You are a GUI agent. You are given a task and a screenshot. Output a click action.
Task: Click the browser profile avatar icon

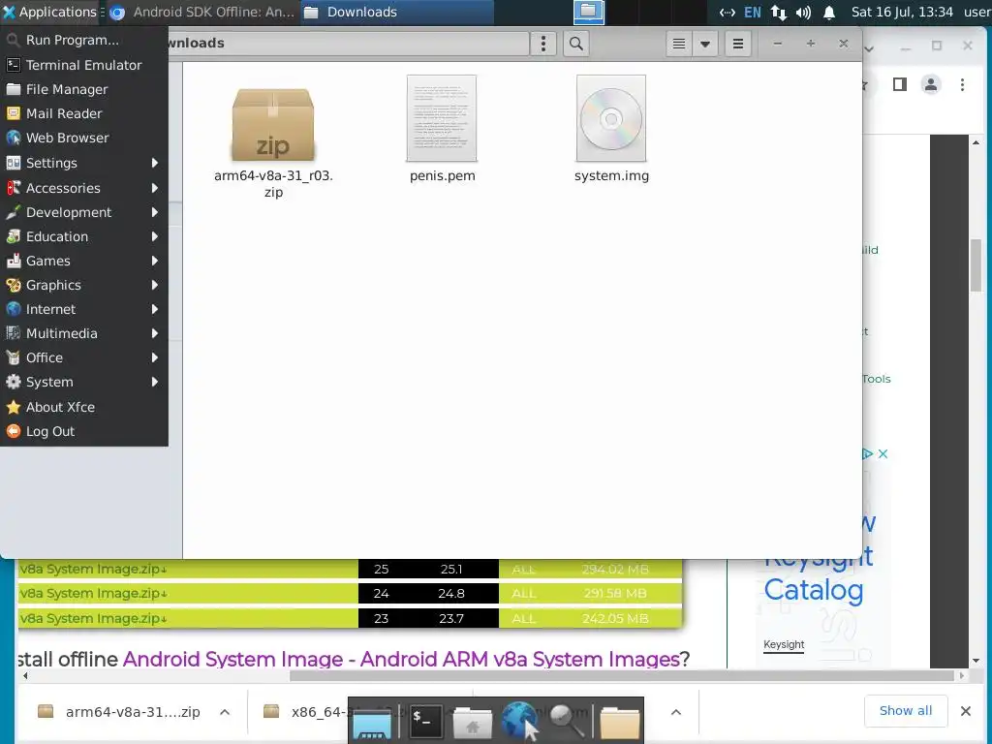[x=931, y=84]
